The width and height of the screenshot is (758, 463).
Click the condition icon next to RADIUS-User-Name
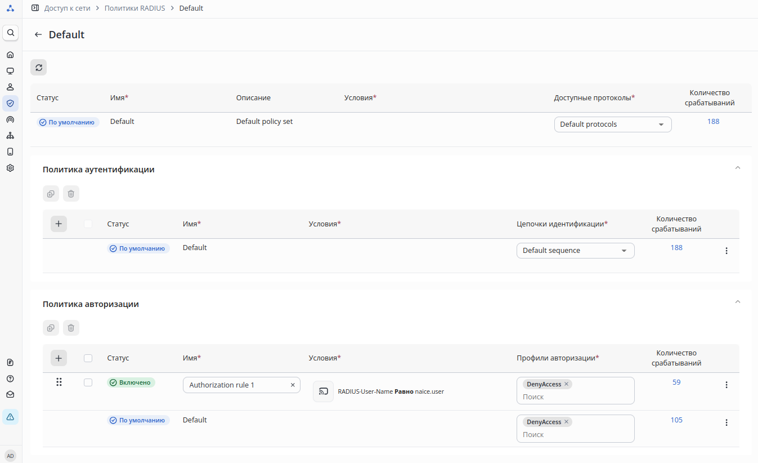[323, 391]
